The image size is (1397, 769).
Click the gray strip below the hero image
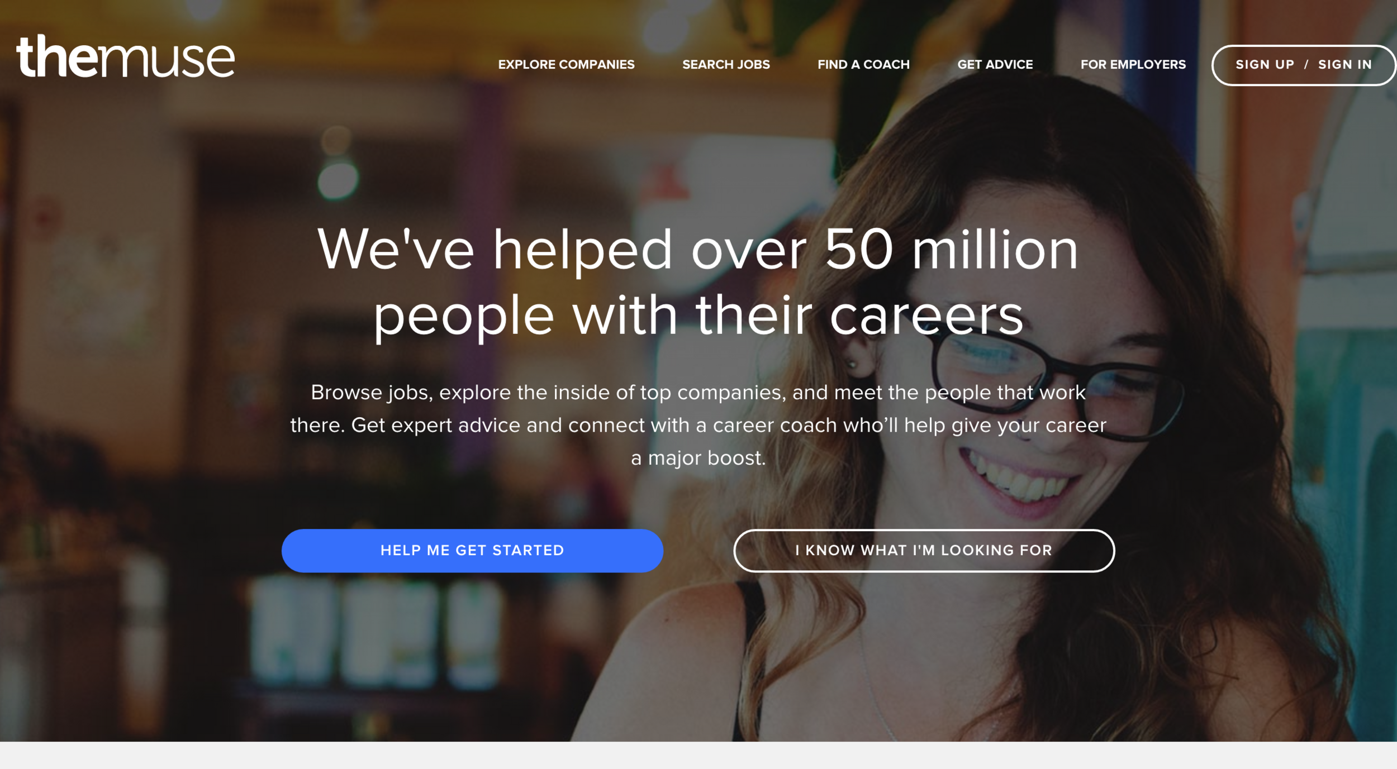click(x=698, y=756)
